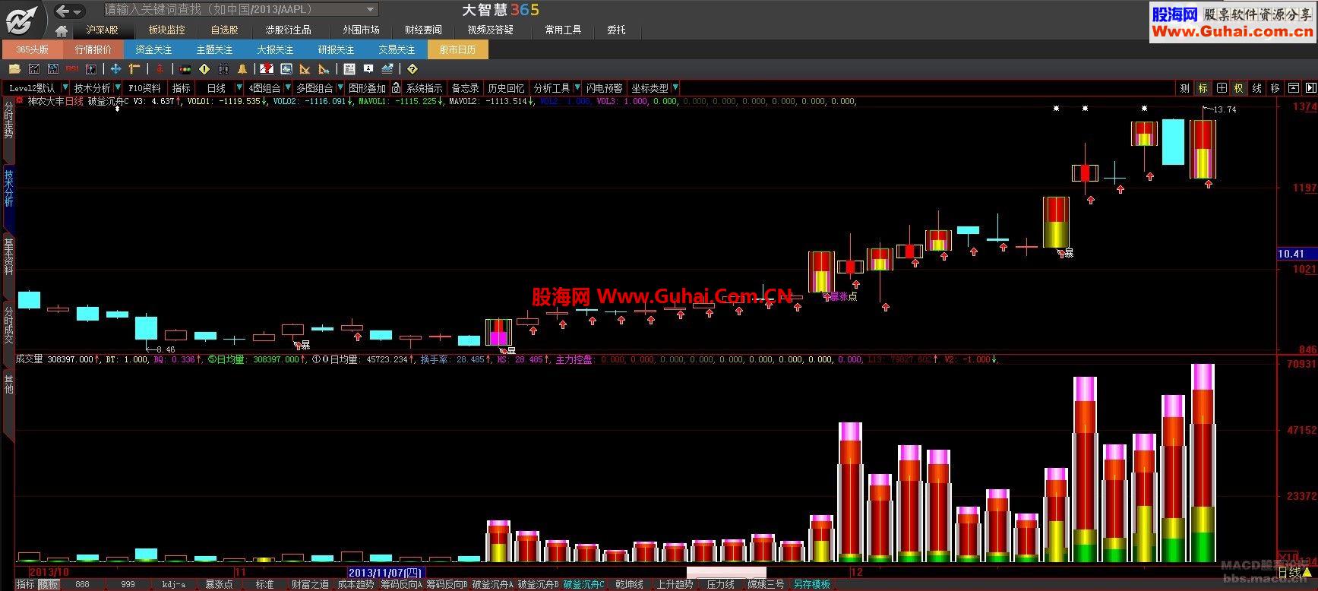Click the 大智慧 logo icon

[x=20, y=19]
